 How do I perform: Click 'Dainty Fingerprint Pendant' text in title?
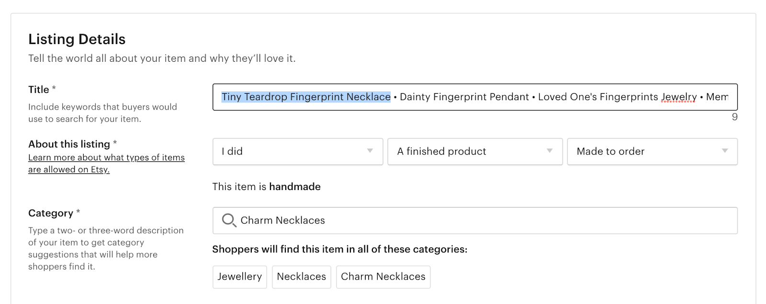click(464, 97)
